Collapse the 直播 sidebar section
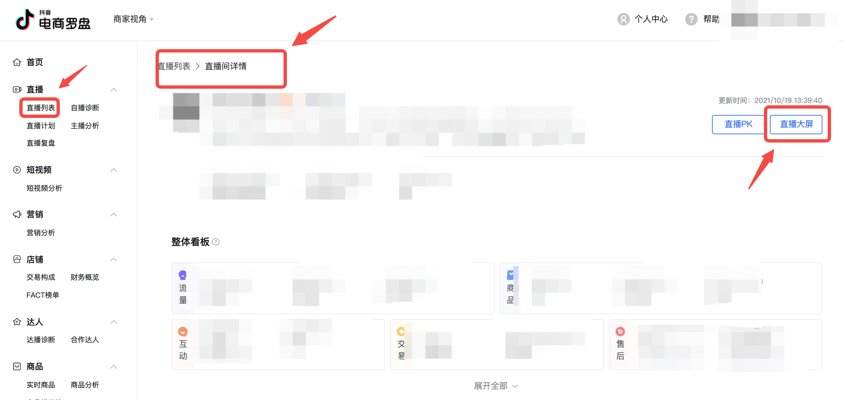This screenshot has height=400, width=845. (x=114, y=90)
